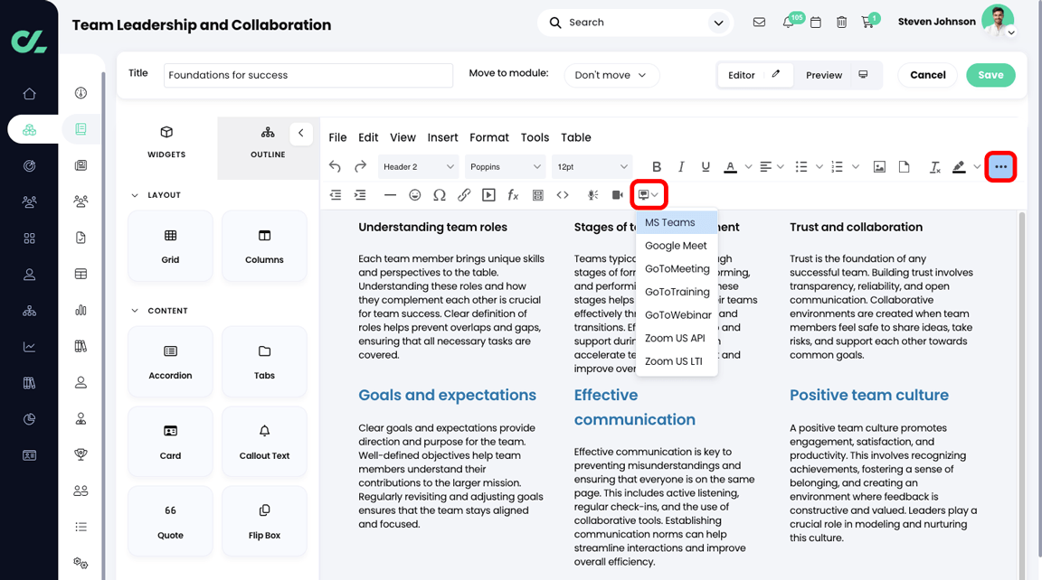Viewport: 1042px width, 580px height.
Task: Insert an image using the image icon
Action: [879, 166]
